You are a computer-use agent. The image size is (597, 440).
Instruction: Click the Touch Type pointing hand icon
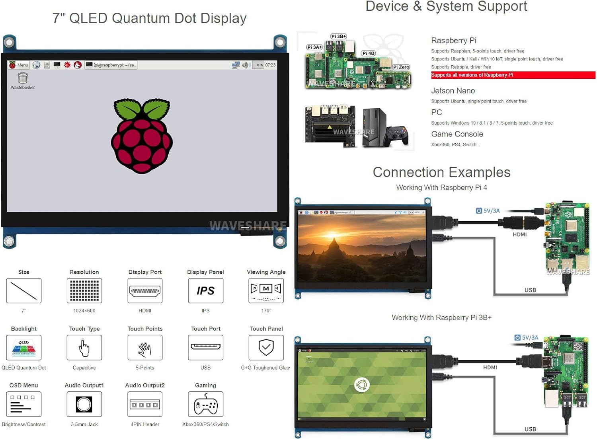pos(84,348)
